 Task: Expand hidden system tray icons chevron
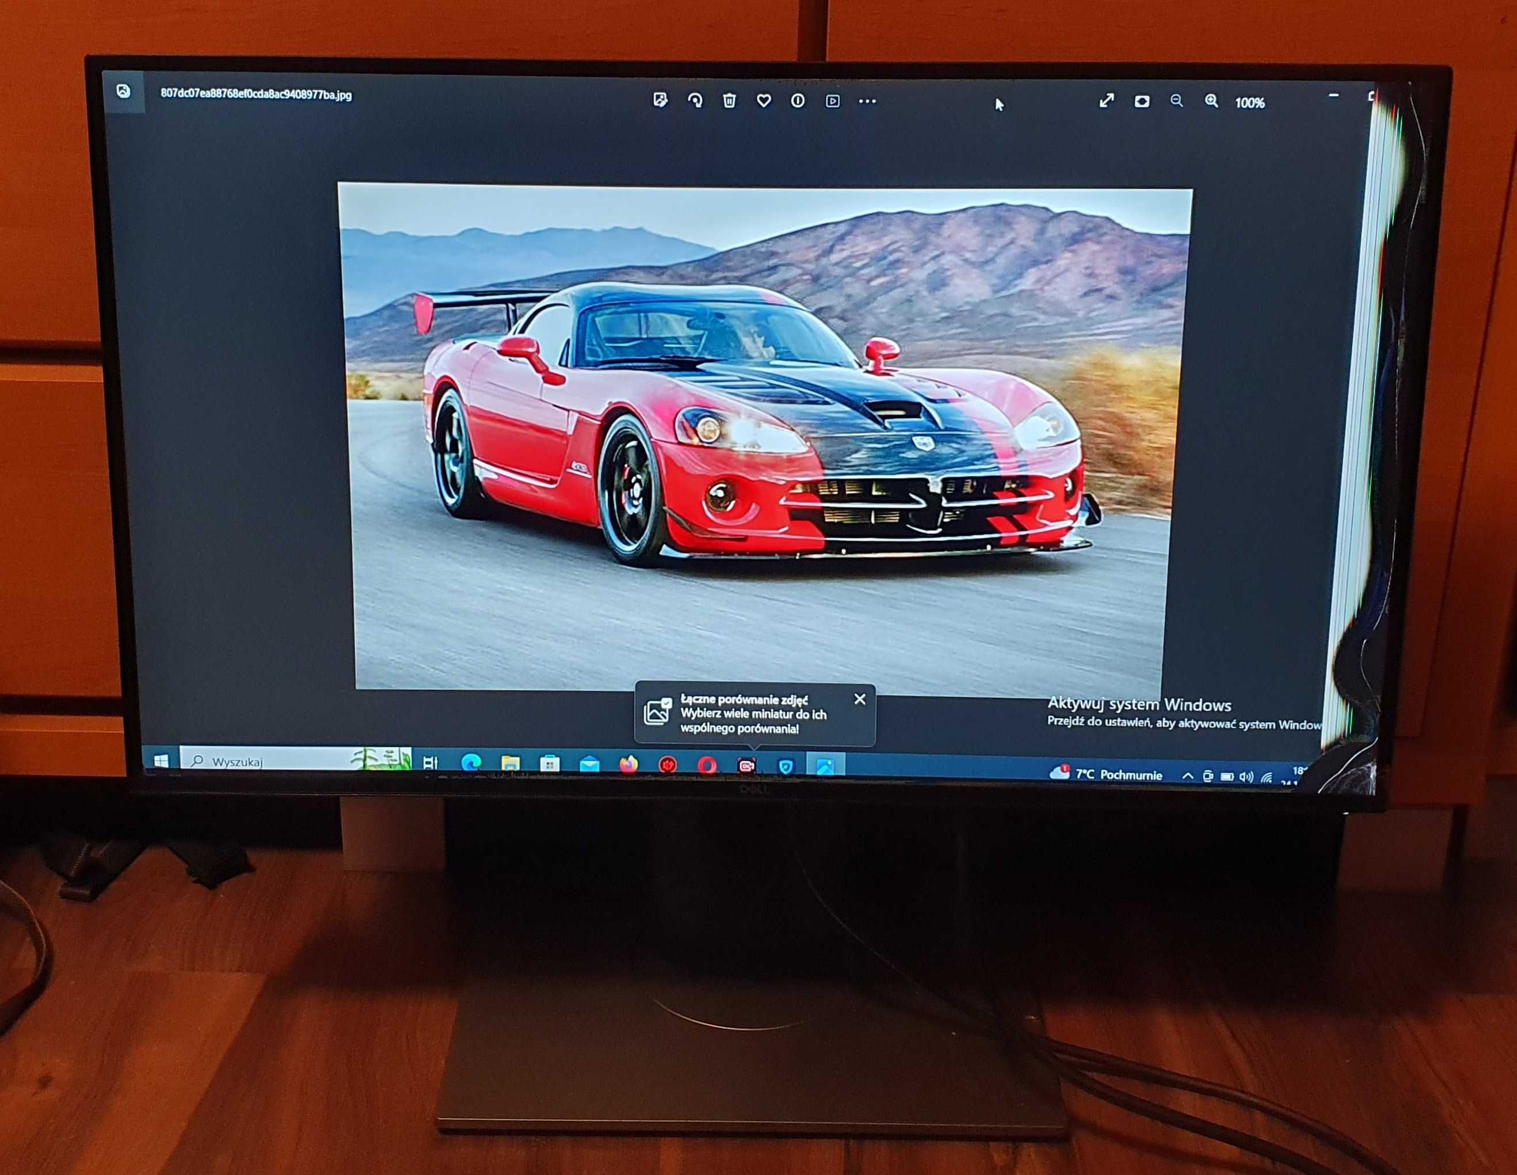coord(1187,776)
